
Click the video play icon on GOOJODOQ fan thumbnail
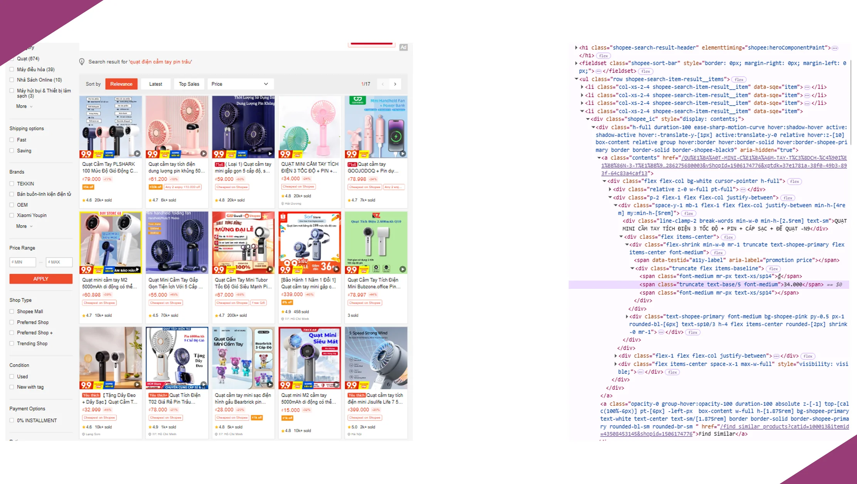[402, 154]
